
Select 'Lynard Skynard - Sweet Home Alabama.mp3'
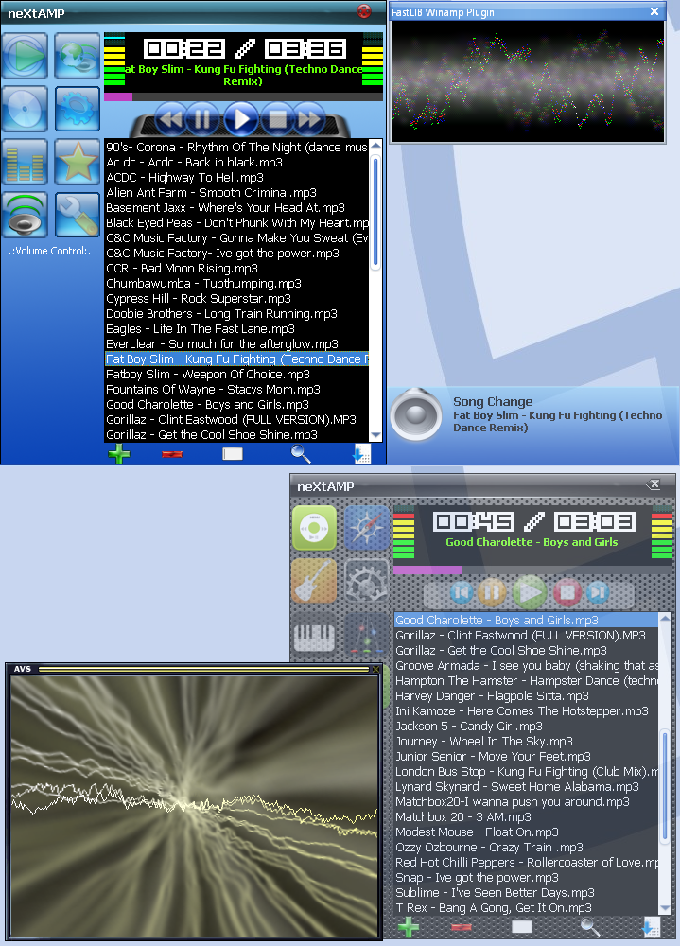pyautogui.click(x=526, y=787)
